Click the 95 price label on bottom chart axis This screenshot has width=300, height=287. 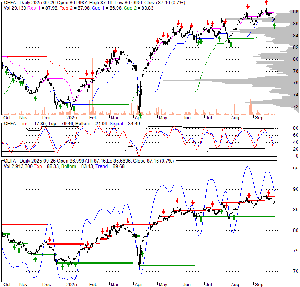pos(296,169)
